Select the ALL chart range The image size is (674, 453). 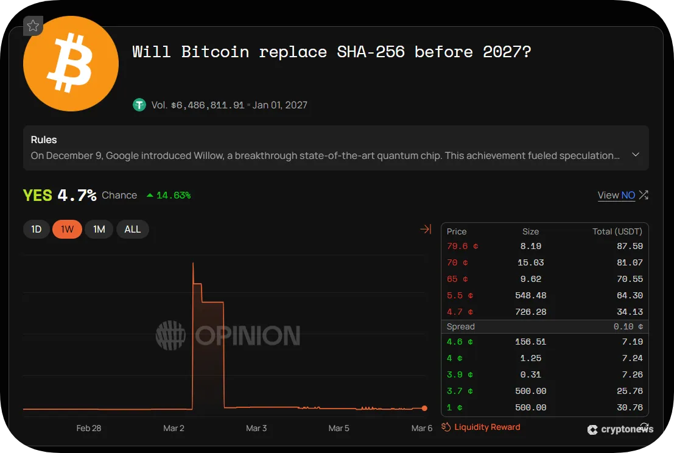(x=132, y=229)
